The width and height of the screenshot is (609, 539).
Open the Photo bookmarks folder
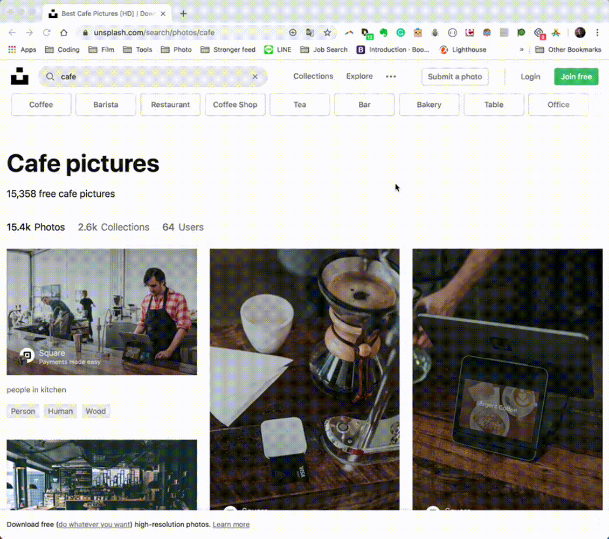click(176, 50)
